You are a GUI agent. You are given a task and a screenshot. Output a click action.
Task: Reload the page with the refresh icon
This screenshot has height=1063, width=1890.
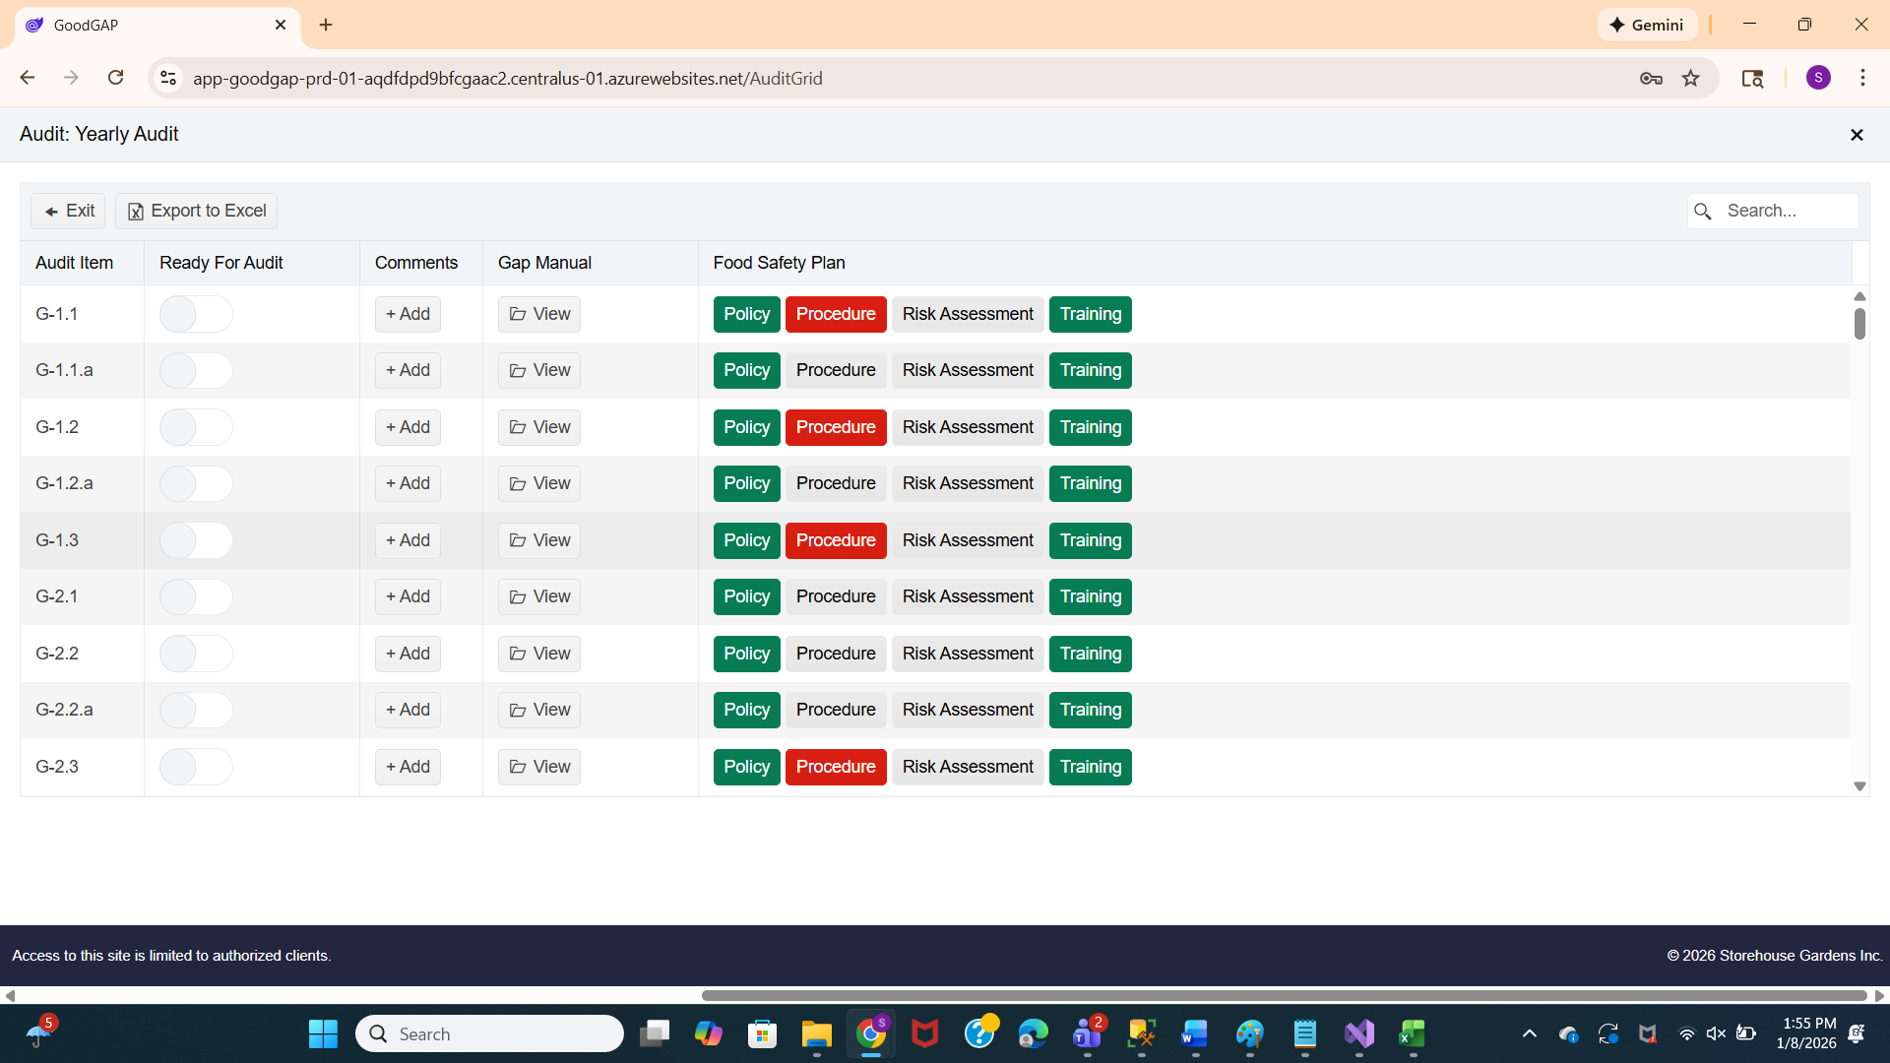pyautogui.click(x=116, y=78)
